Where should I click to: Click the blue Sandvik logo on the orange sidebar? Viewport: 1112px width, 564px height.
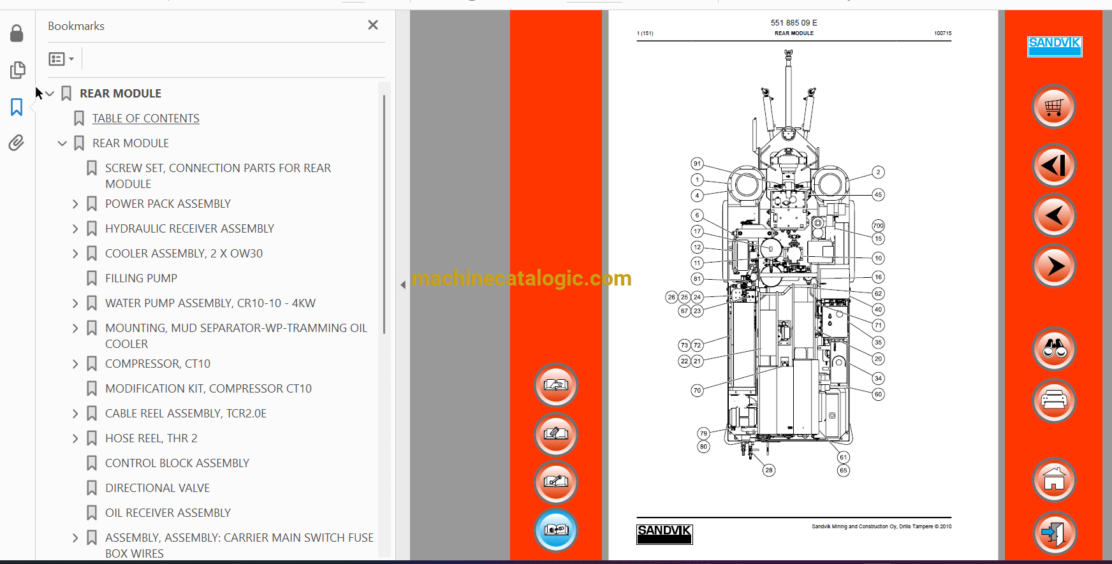click(1055, 47)
